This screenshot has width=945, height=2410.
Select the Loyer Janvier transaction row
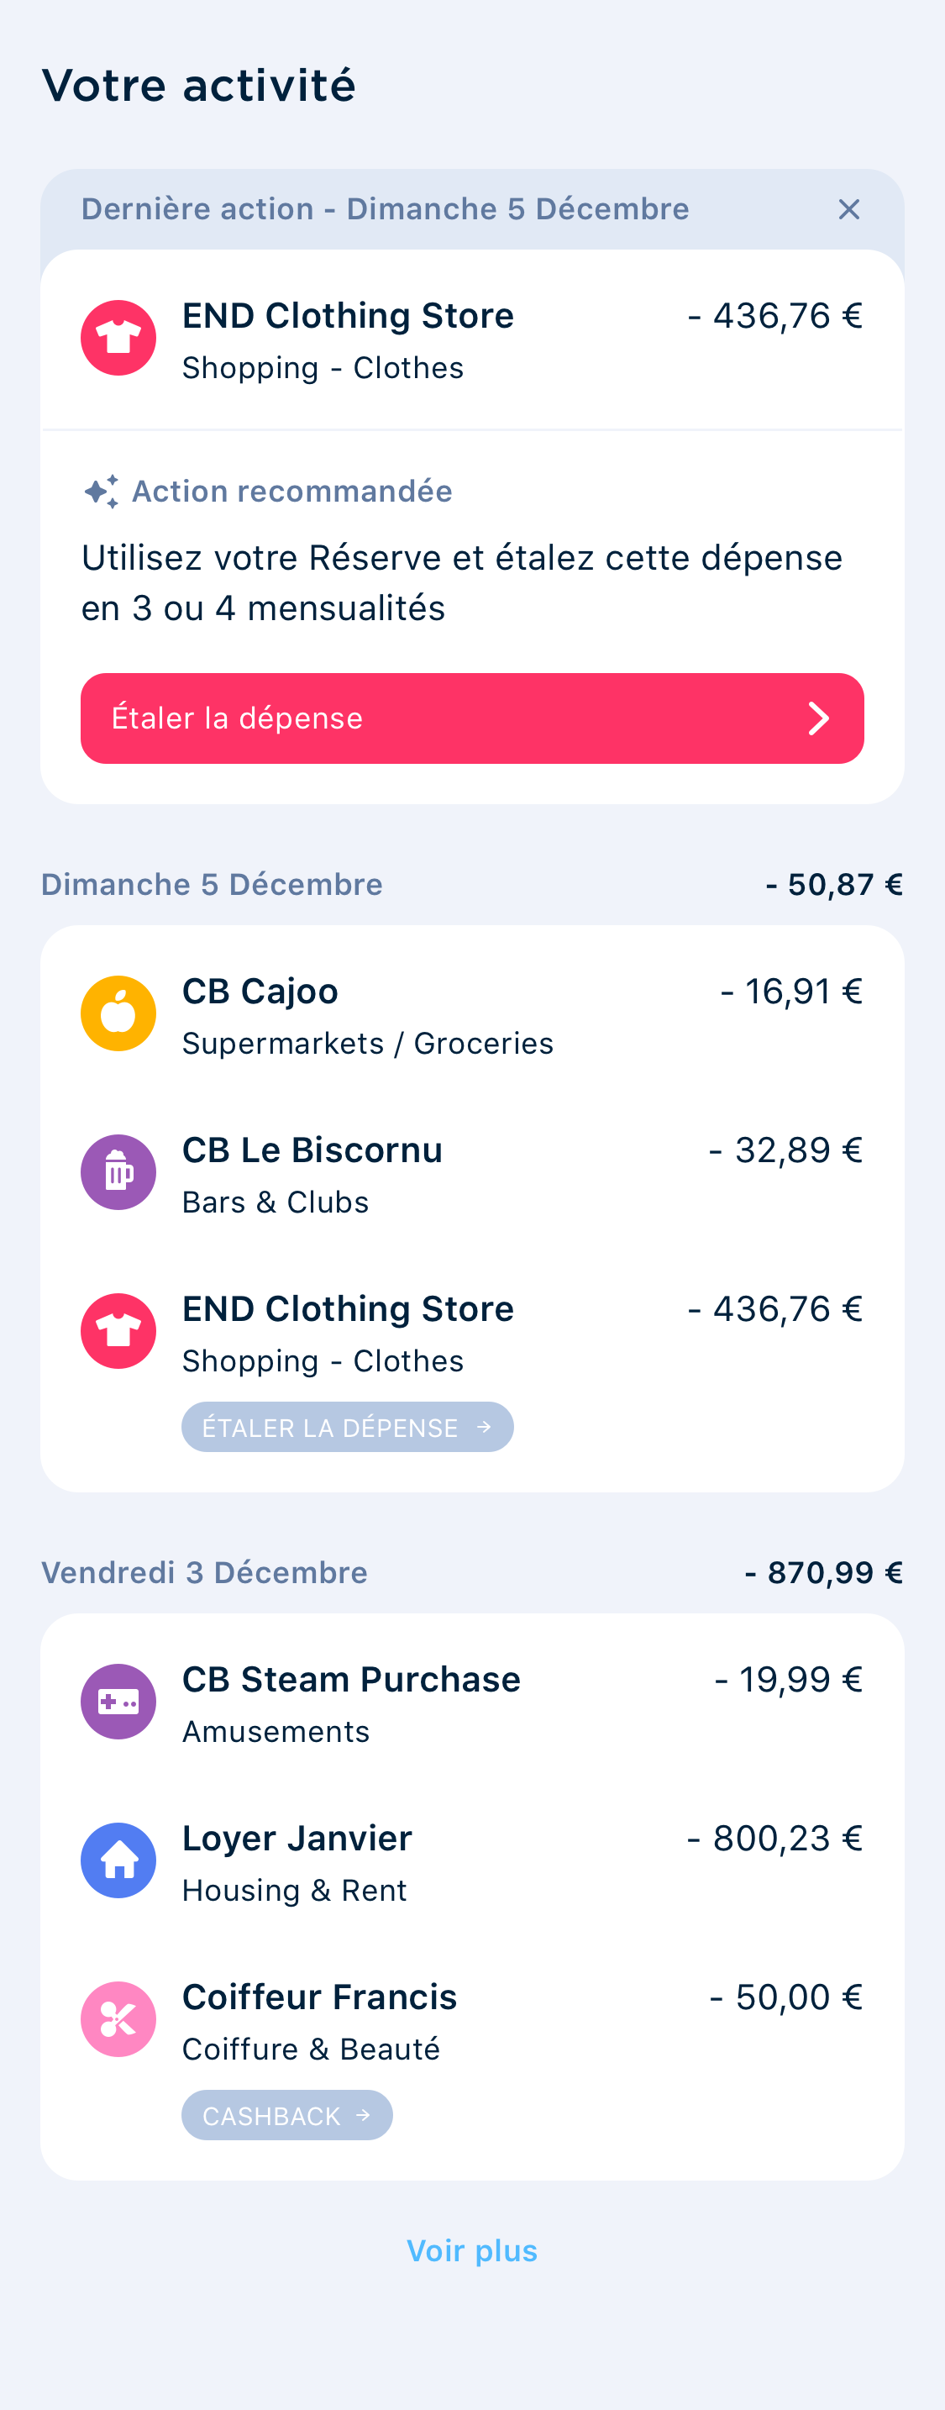[471, 1863]
